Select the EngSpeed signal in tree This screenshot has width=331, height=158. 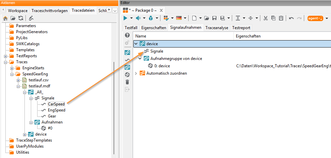click(57, 110)
